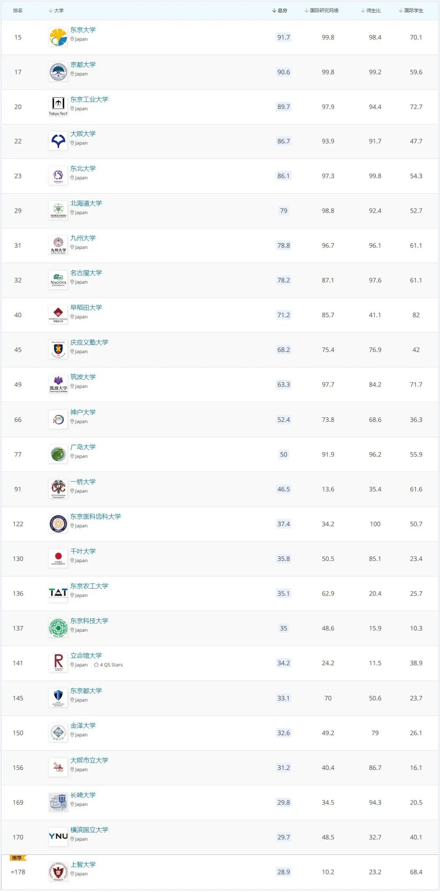Sort by 总分 column header
The height and width of the screenshot is (892, 440).
[280, 11]
